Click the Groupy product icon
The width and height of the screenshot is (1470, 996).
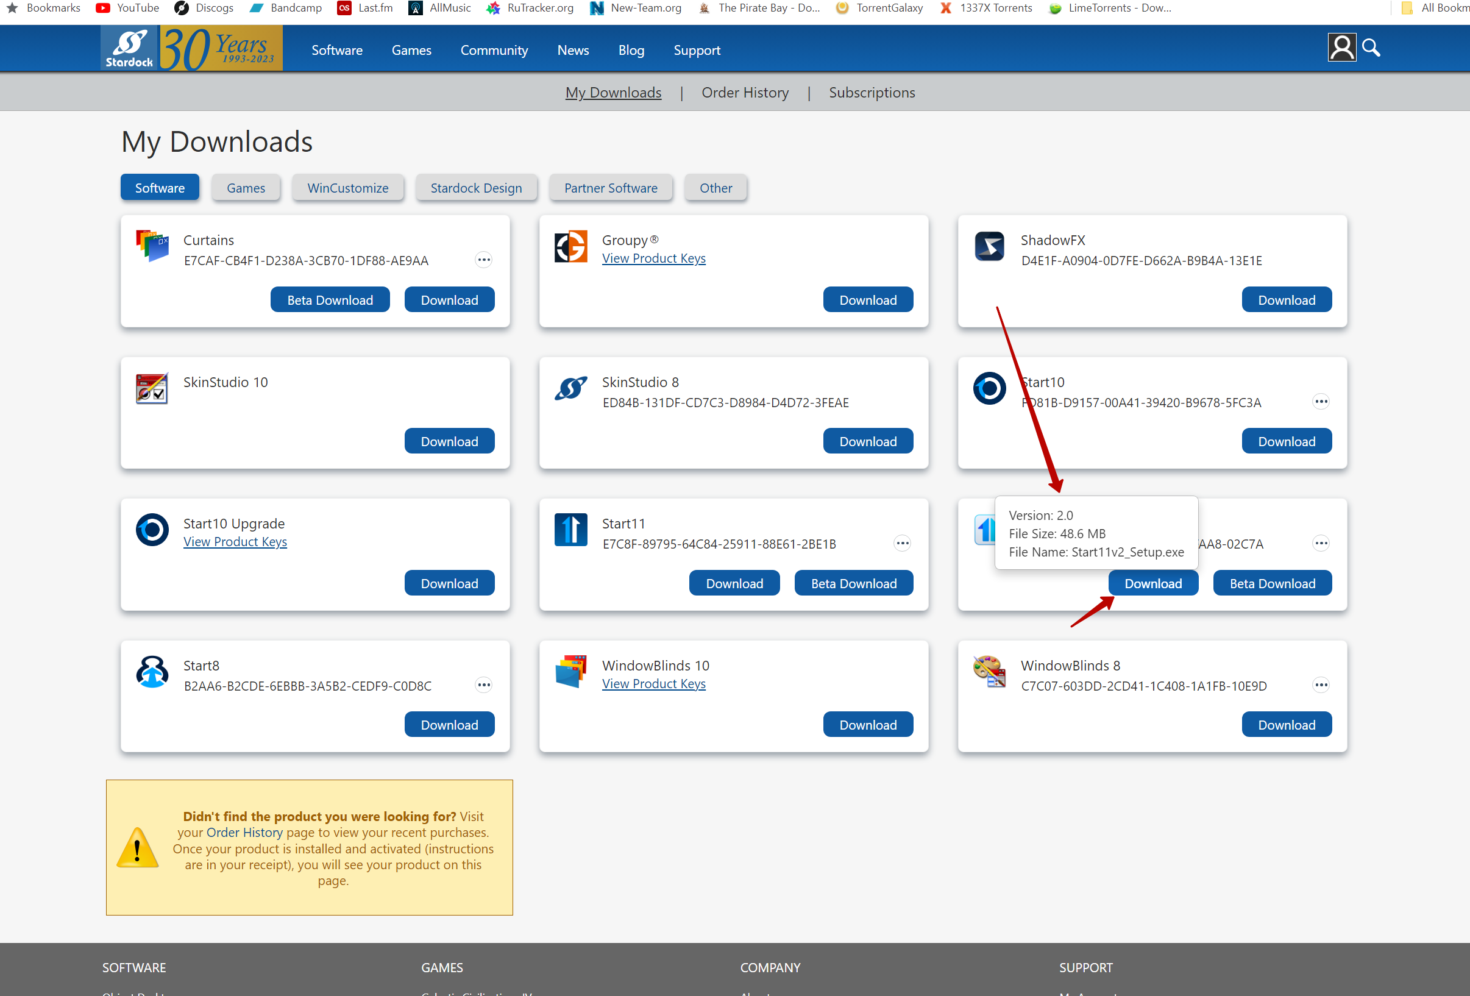coord(570,246)
